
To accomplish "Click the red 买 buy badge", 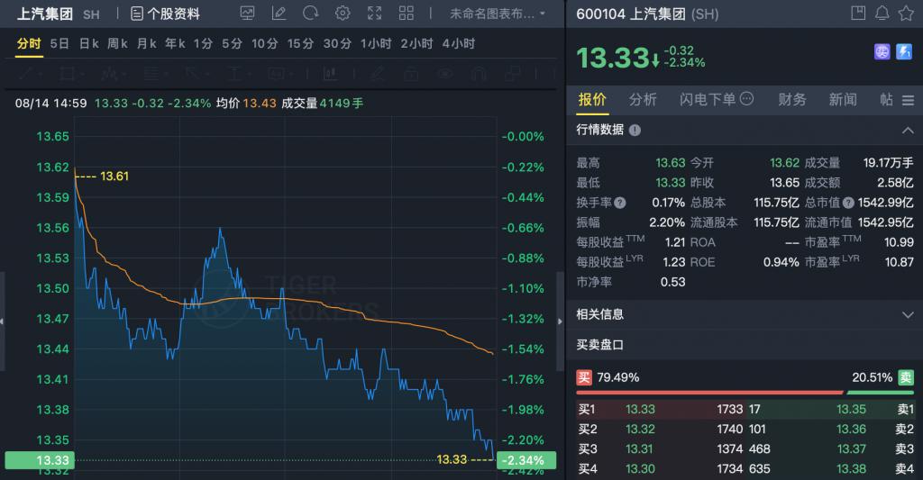I will [583, 377].
